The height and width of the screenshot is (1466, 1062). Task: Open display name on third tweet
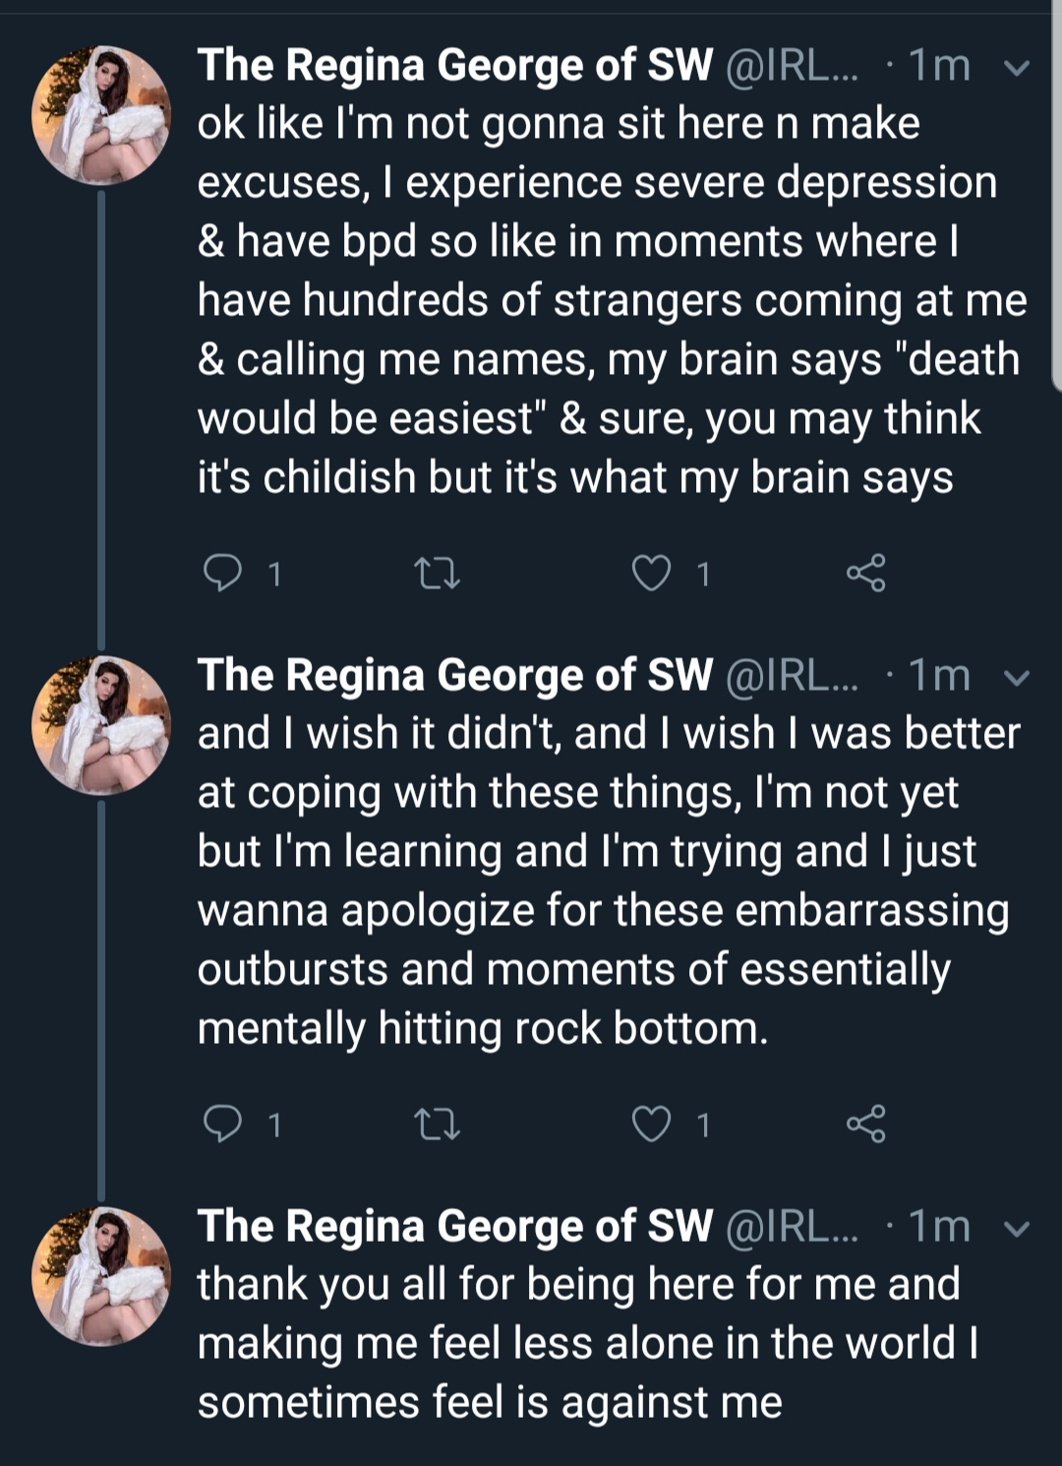[x=454, y=1226]
